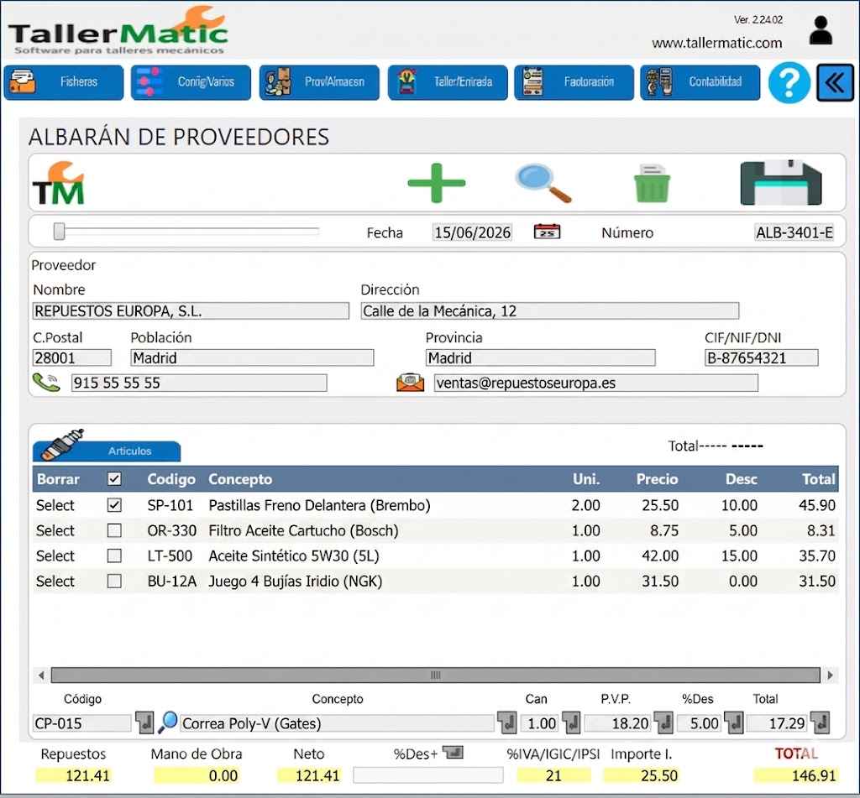Screen dimensions: 860x798
Task: Click enter icon after Concepto field
Action: (x=506, y=723)
